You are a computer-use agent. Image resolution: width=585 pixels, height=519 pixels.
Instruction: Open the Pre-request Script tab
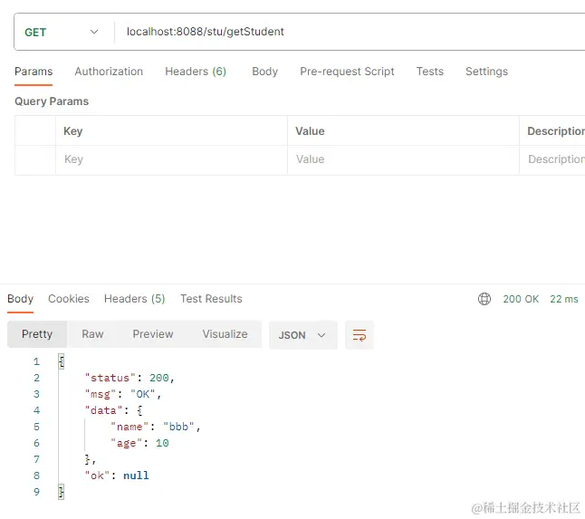[x=347, y=72]
